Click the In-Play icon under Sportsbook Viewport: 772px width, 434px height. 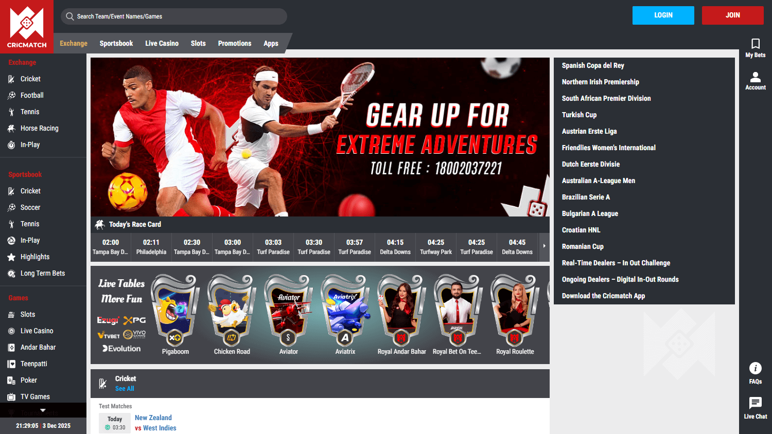[11, 240]
